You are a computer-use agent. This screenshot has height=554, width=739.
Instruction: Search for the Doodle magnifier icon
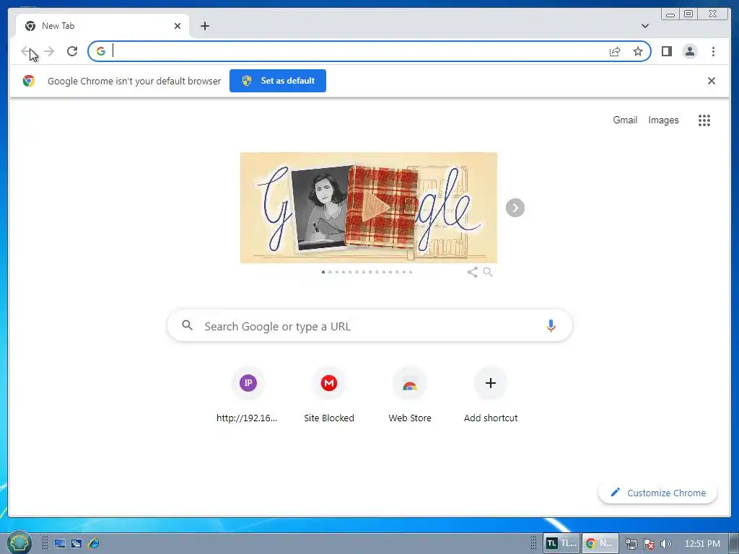[488, 272]
